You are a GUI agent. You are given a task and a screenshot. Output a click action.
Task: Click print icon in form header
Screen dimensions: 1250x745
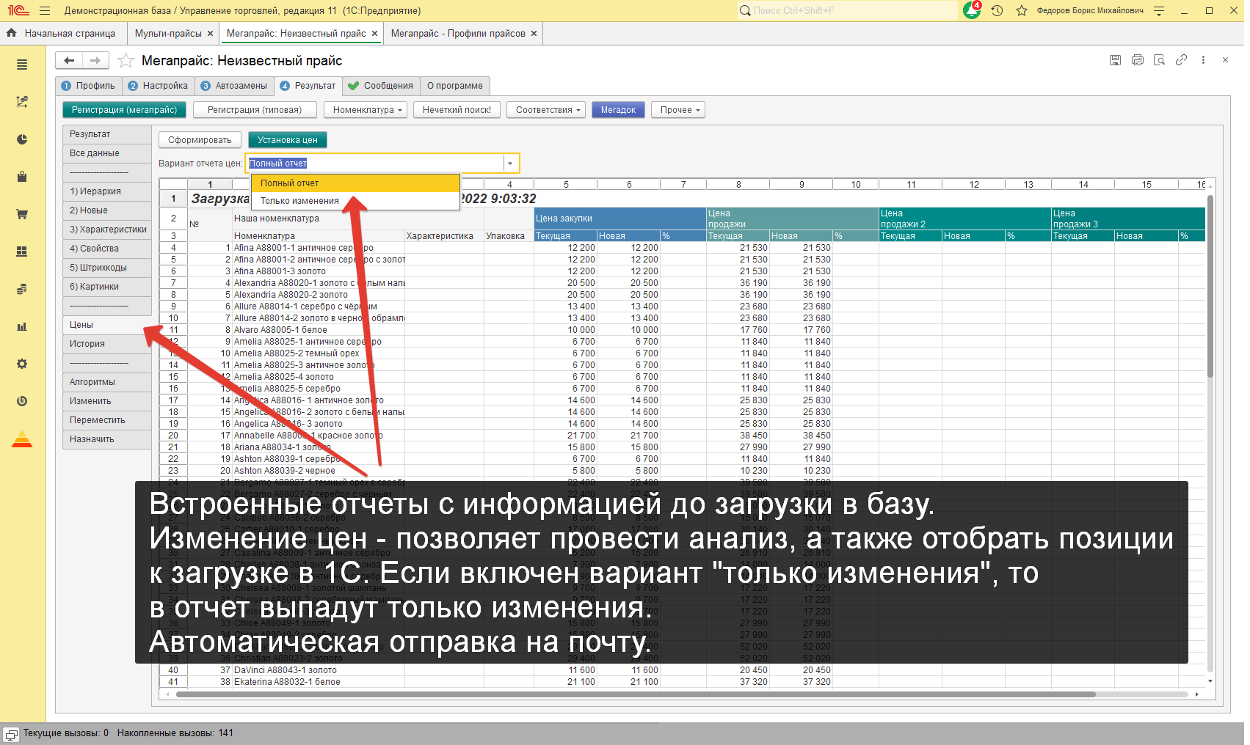coord(1137,60)
